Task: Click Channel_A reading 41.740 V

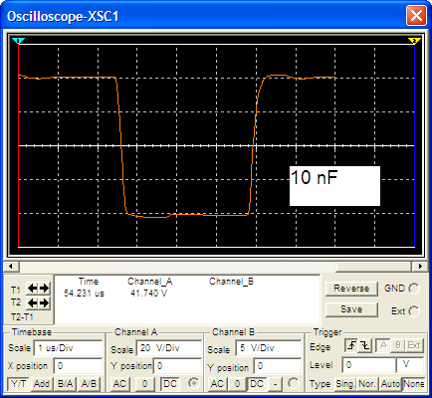Action: (149, 294)
